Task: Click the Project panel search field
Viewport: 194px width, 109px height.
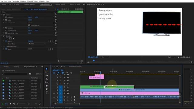Action: pyautogui.click(x=15, y=74)
